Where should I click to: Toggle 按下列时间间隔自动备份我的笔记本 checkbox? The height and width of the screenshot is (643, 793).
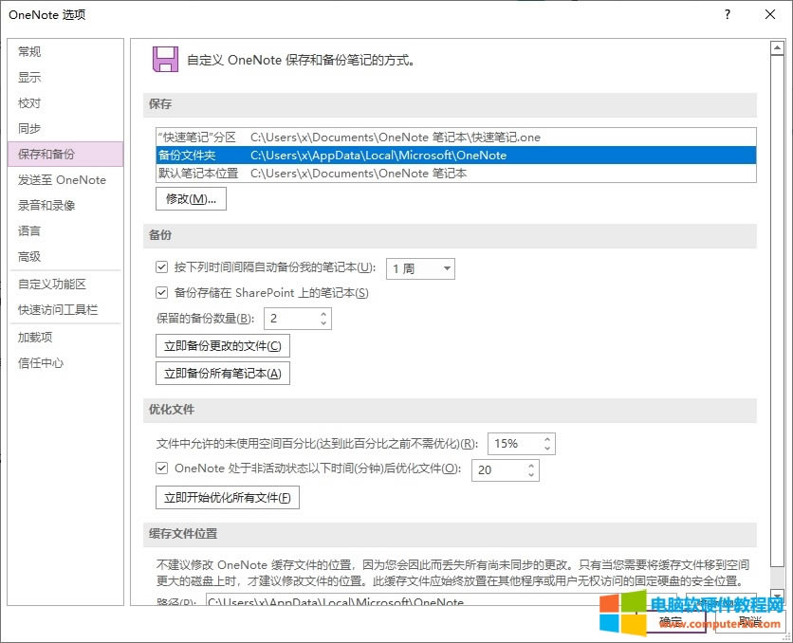[161, 268]
